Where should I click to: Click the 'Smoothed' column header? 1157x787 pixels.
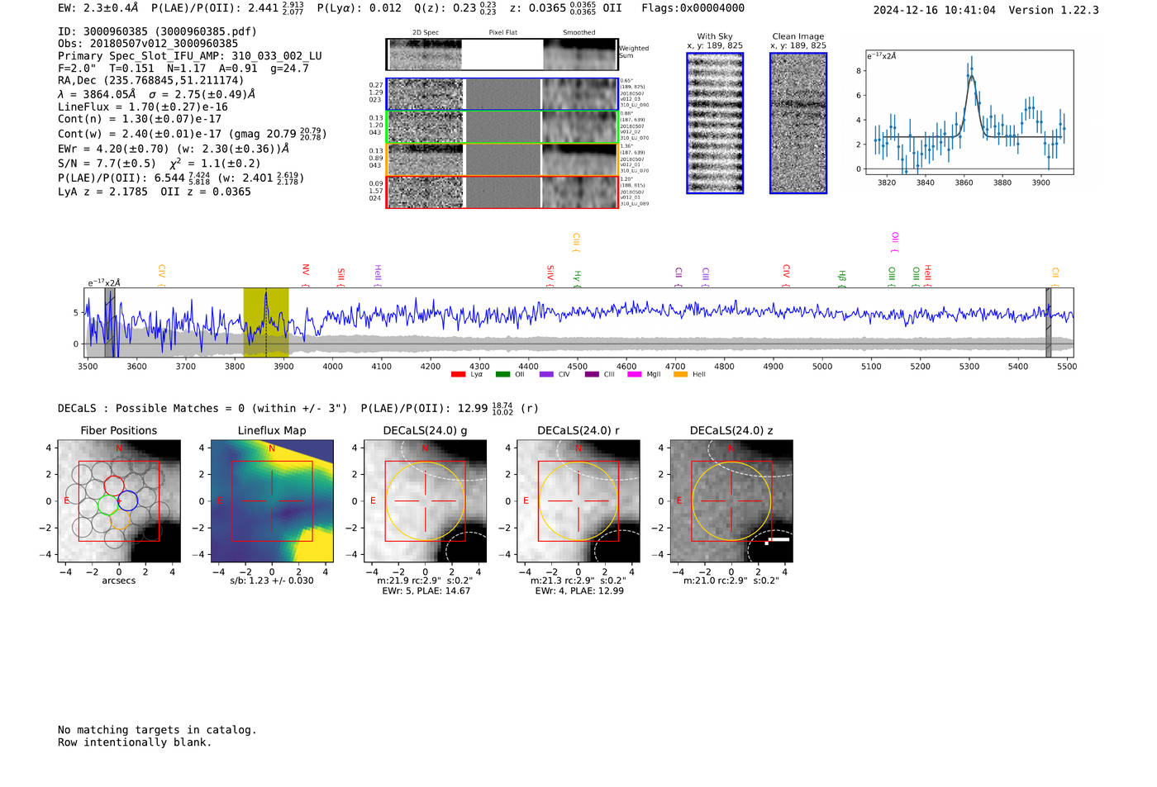click(x=578, y=32)
